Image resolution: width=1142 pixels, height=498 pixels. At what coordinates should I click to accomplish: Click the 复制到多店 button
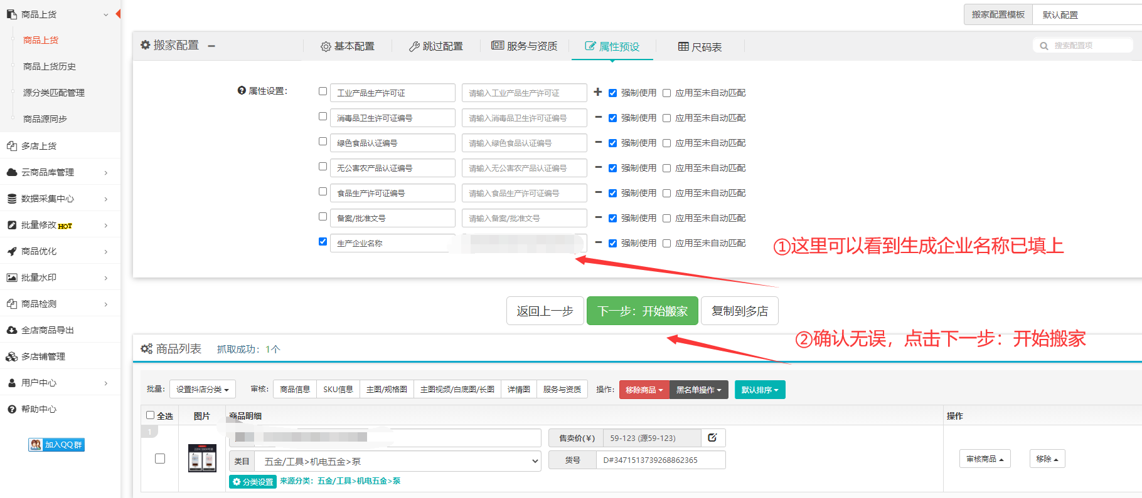point(739,311)
